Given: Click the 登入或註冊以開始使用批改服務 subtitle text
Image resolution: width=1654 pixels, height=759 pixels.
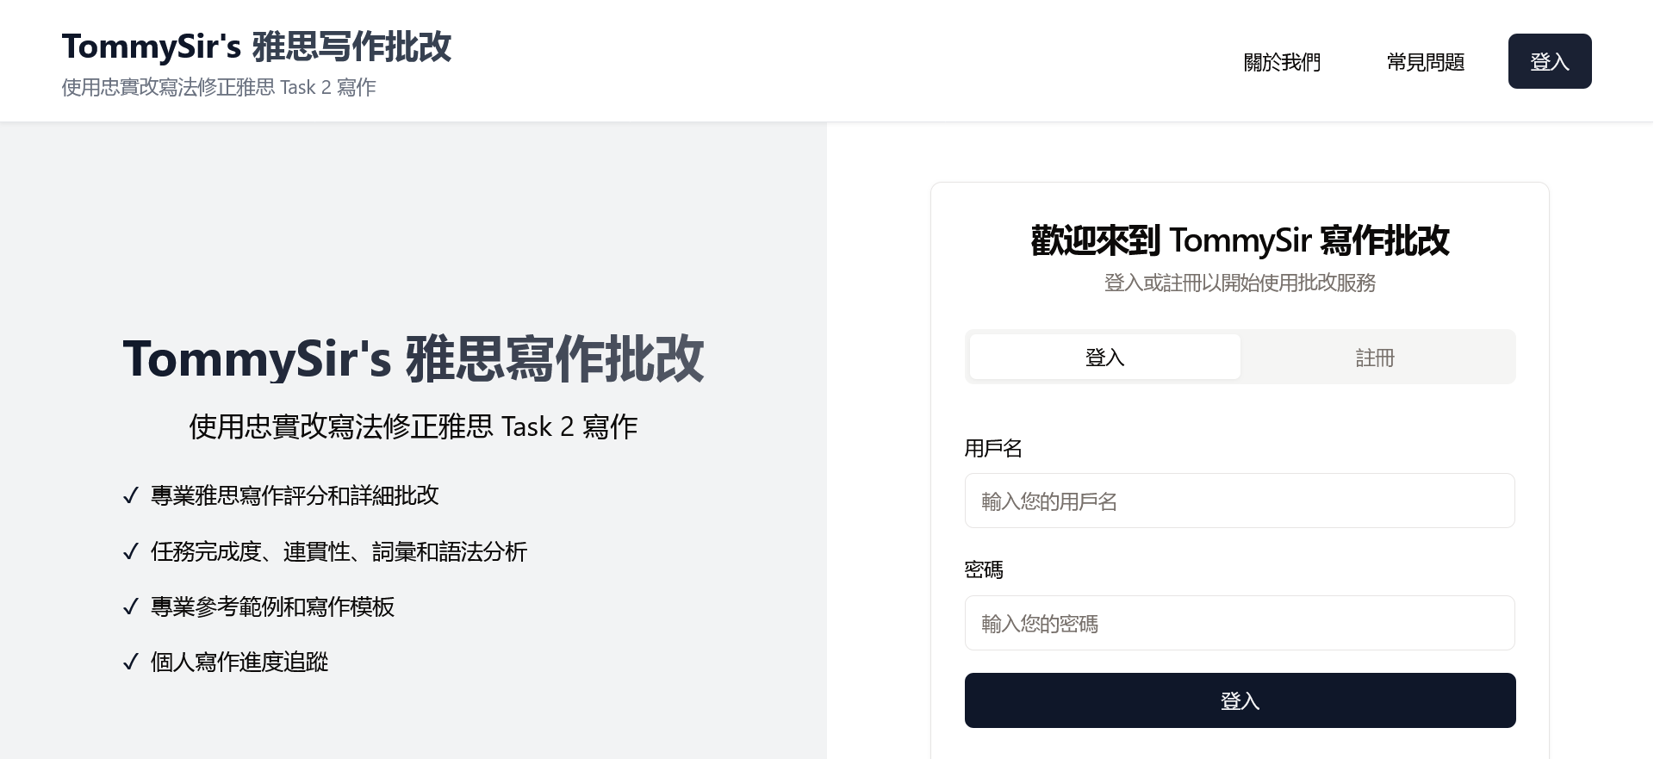Looking at the screenshot, I should point(1239,283).
